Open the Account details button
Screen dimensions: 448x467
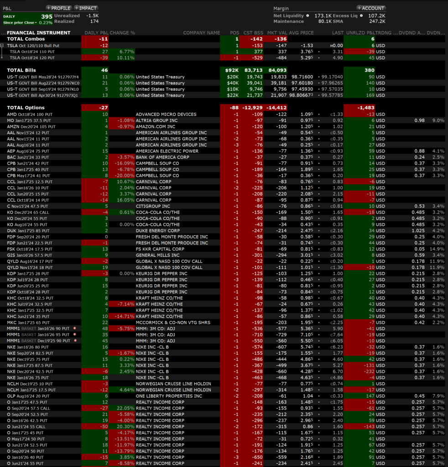(x=371, y=8)
